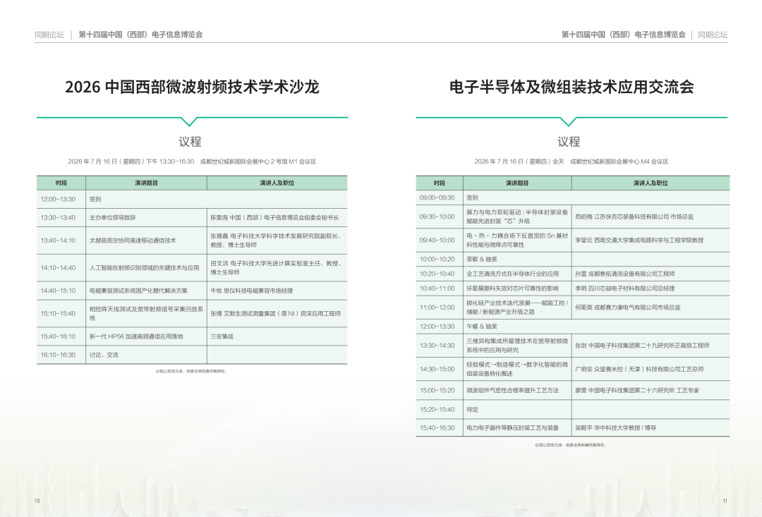Click the title "2026 中国西部微波射频技术学术沙龙"
Image resolution: width=762 pixels, height=517 pixels.
[192, 87]
